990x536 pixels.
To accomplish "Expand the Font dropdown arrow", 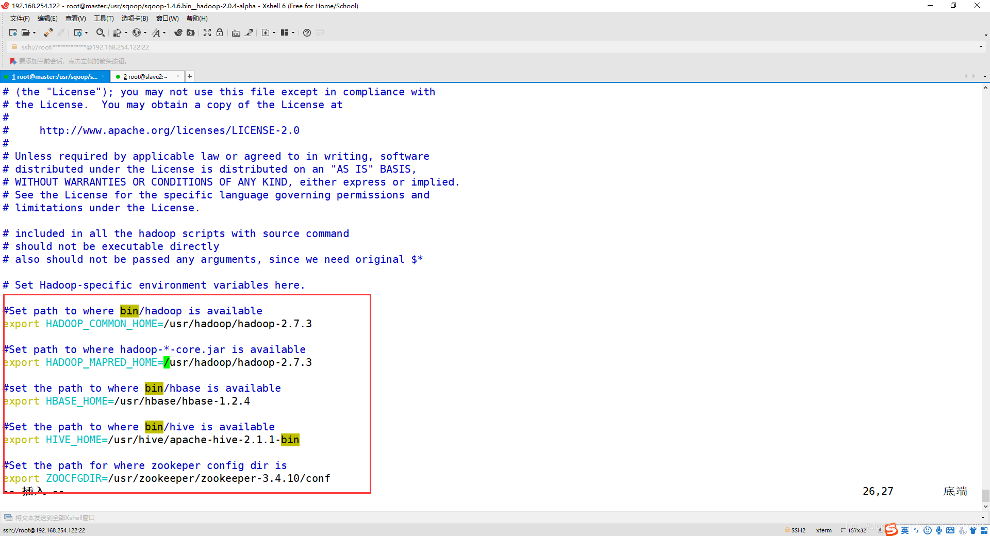I will coord(164,32).
